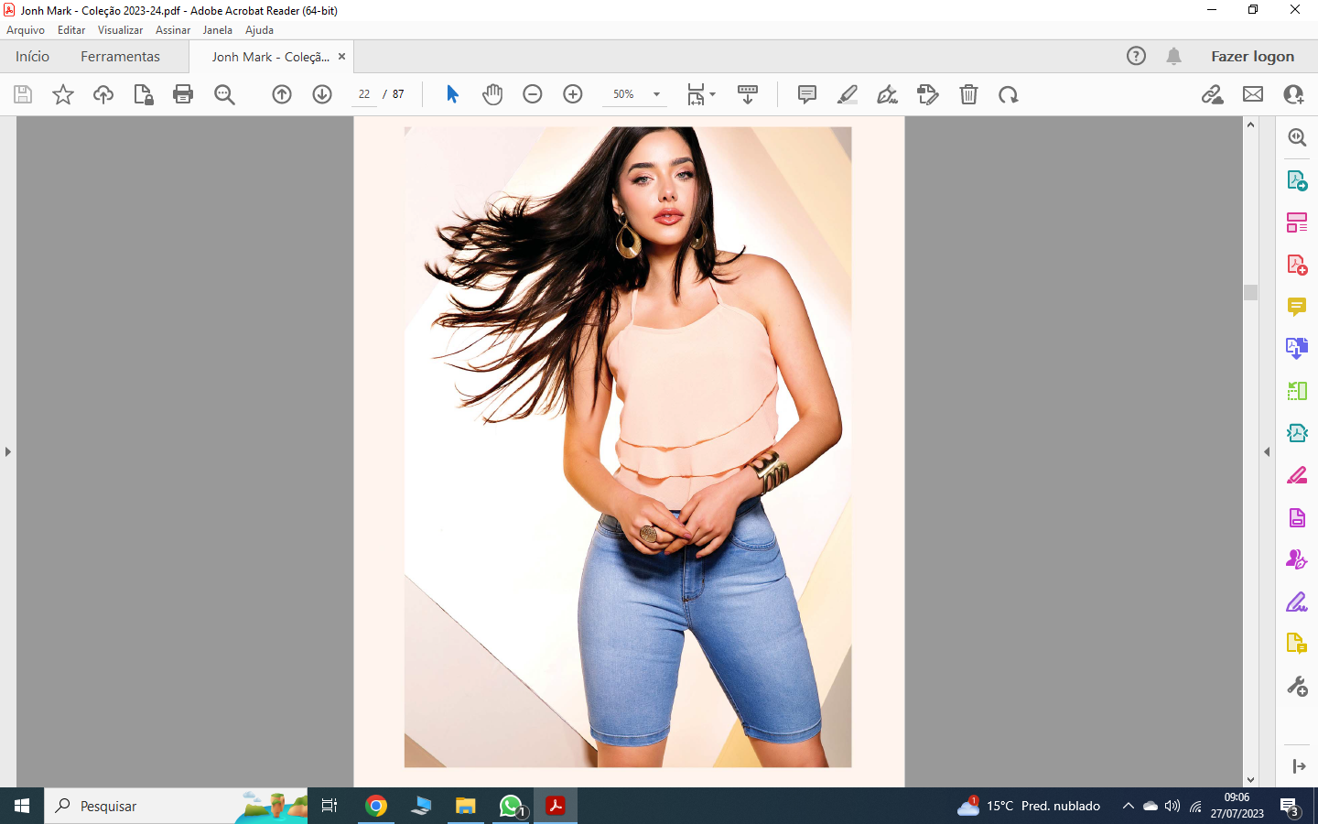Viewport: 1318px width, 824px height.
Task: Open the Visualizar menu
Action: (x=120, y=30)
